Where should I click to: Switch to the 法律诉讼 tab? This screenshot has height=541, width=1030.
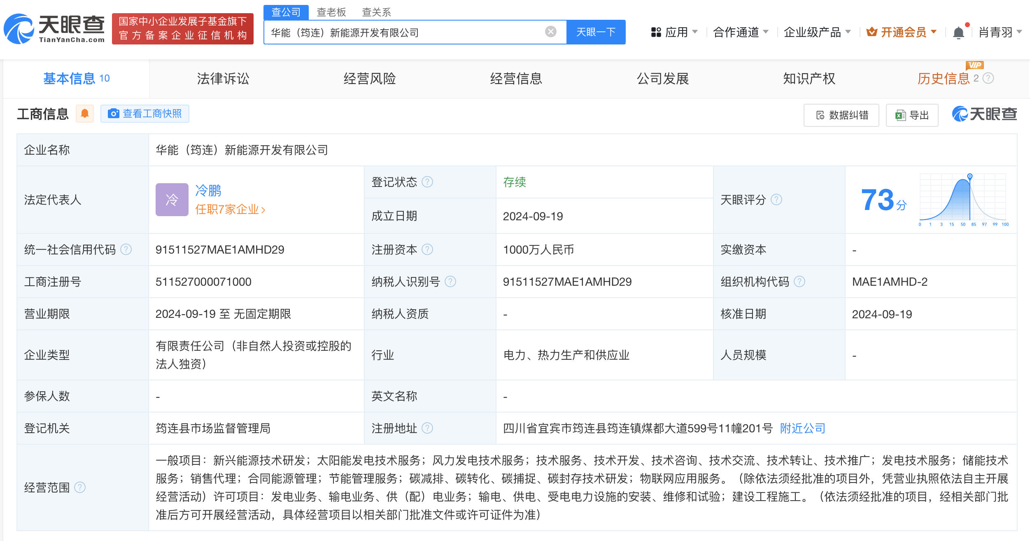click(x=224, y=79)
